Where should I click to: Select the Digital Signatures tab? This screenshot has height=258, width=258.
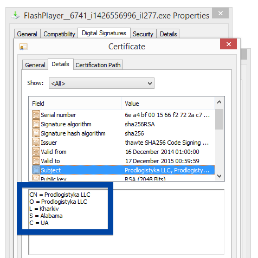point(104,33)
